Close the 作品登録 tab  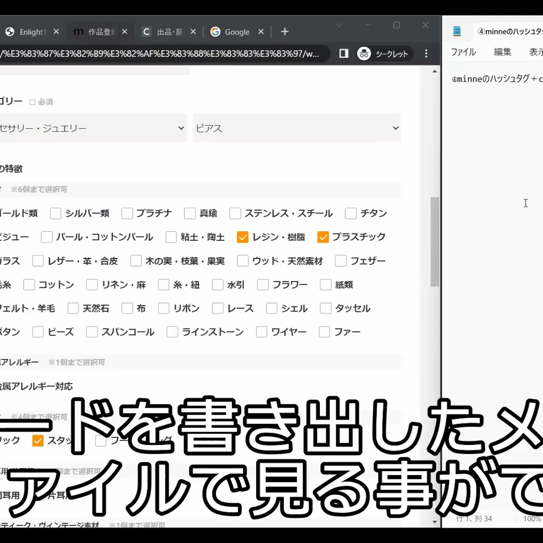click(125, 32)
